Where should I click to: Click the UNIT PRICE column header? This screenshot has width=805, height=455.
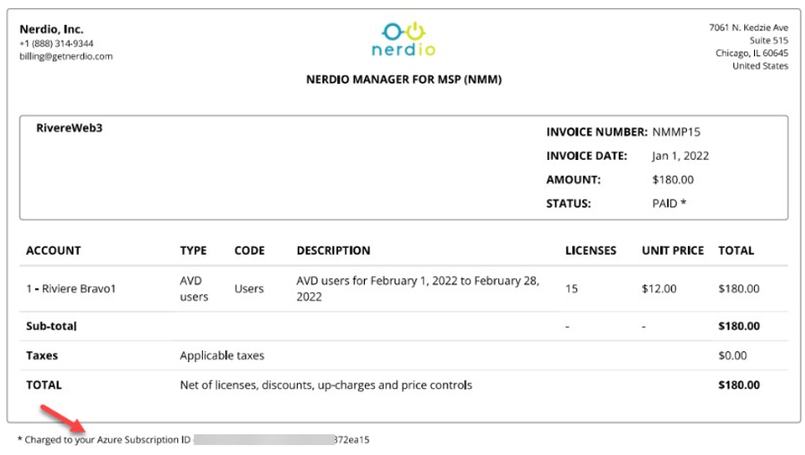[673, 251]
